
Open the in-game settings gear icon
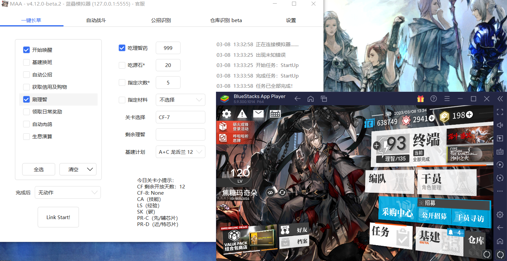tap(227, 114)
